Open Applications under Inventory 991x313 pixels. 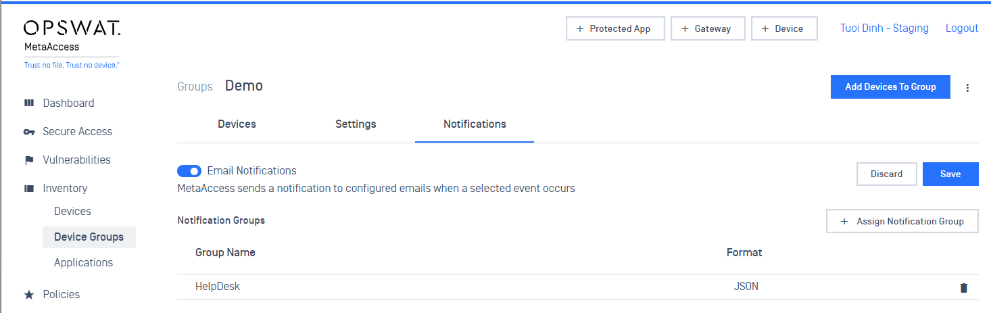pos(83,263)
